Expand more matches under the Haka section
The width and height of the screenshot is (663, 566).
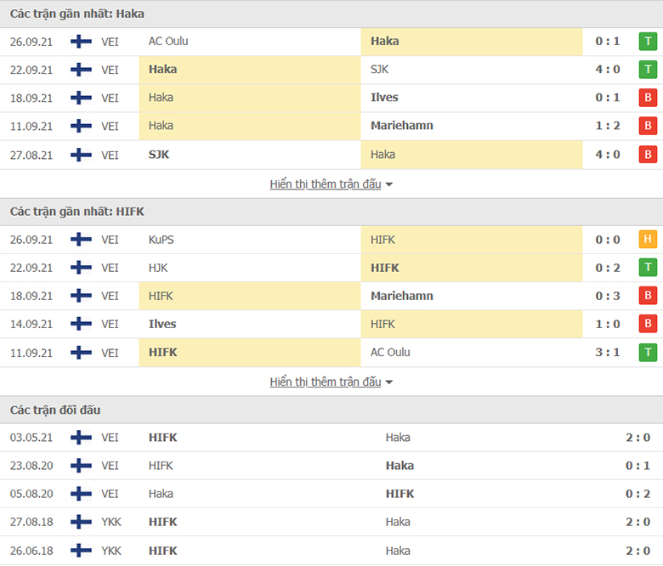pyautogui.click(x=326, y=184)
